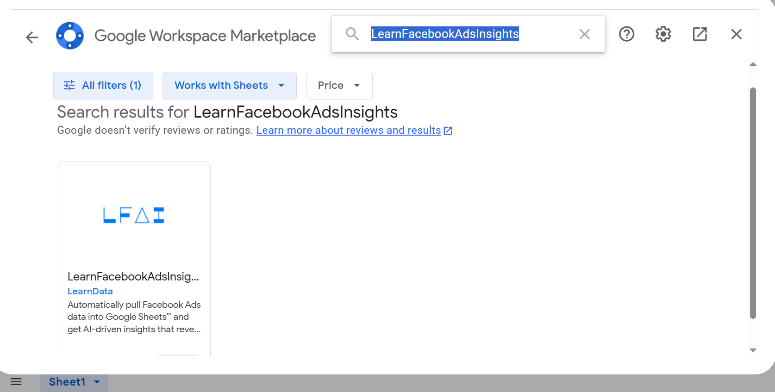Click the vertical scrollbar thumb

[753, 203]
